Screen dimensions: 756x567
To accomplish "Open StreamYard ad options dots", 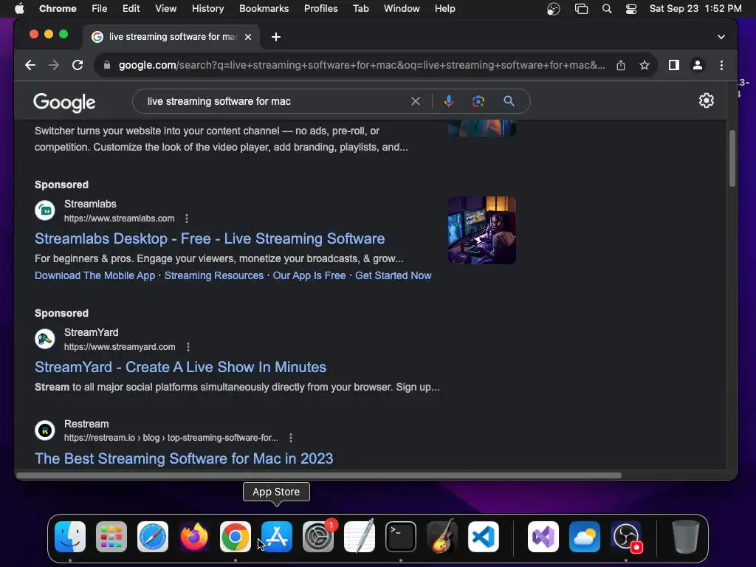I will pyautogui.click(x=188, y=347).
